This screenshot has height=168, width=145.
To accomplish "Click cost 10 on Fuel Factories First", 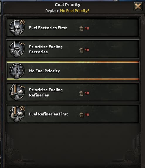I will coord(87,29).
